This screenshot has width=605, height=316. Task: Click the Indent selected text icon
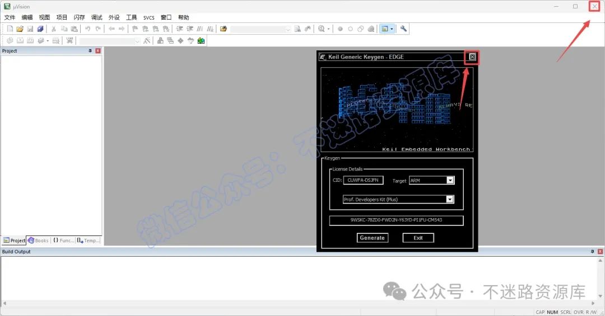[x=179, y=29]
